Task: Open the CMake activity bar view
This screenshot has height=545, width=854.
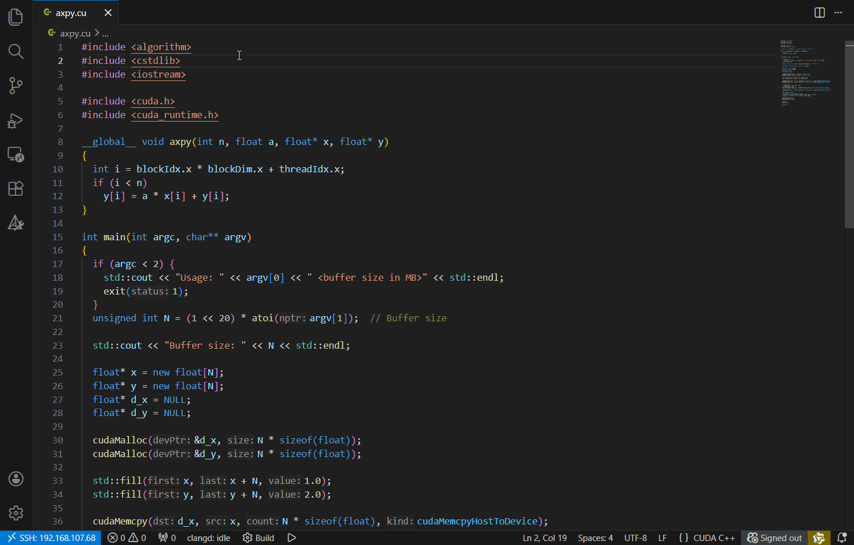Action: (16, 223)
